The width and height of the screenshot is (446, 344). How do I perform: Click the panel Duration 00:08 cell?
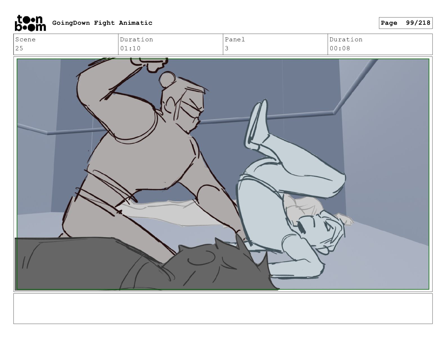pos(380,44)
